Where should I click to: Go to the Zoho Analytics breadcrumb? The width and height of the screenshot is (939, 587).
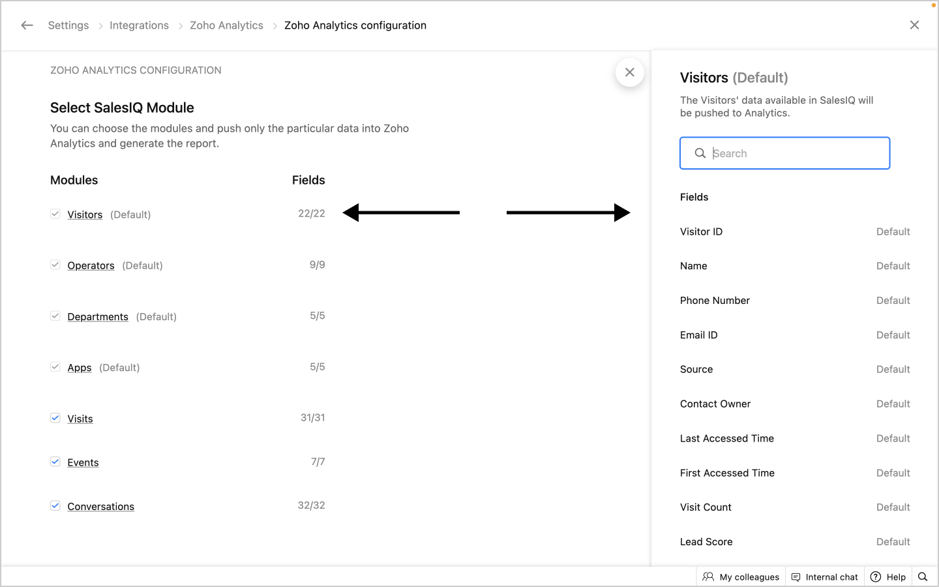(226, 25)
